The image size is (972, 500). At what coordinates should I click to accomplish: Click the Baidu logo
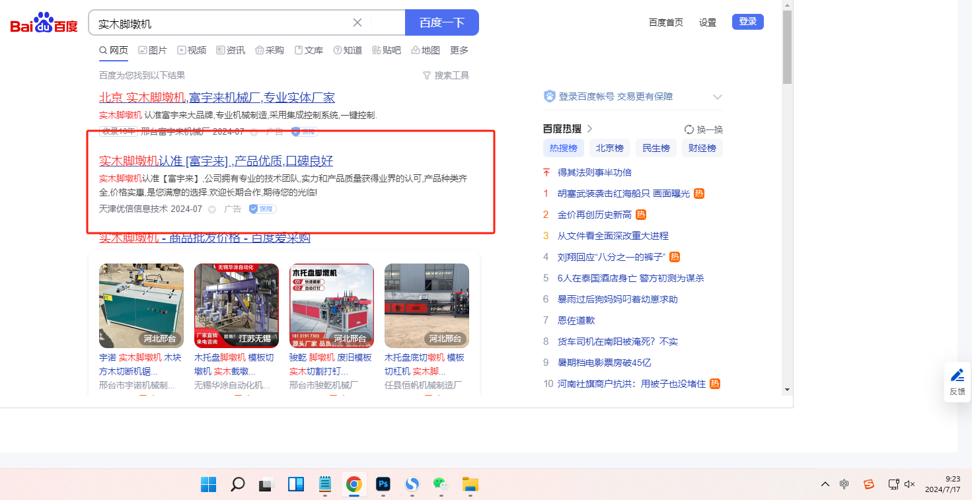click(x=44, y=24)
